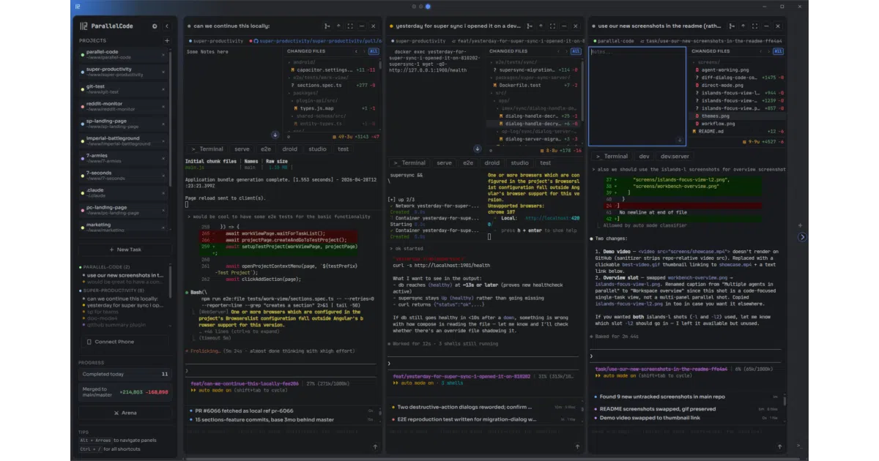Send prompt arrow in 'can we continue' panel
The image size is (879, 461).
pos(375,447)
